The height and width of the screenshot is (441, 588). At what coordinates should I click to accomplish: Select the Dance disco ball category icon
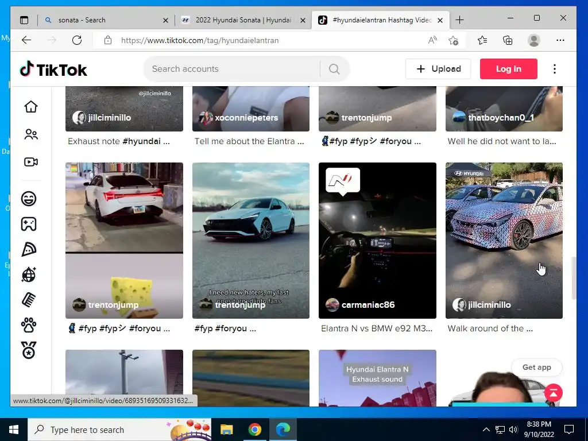pyautogui.click(x=29, y=275)
